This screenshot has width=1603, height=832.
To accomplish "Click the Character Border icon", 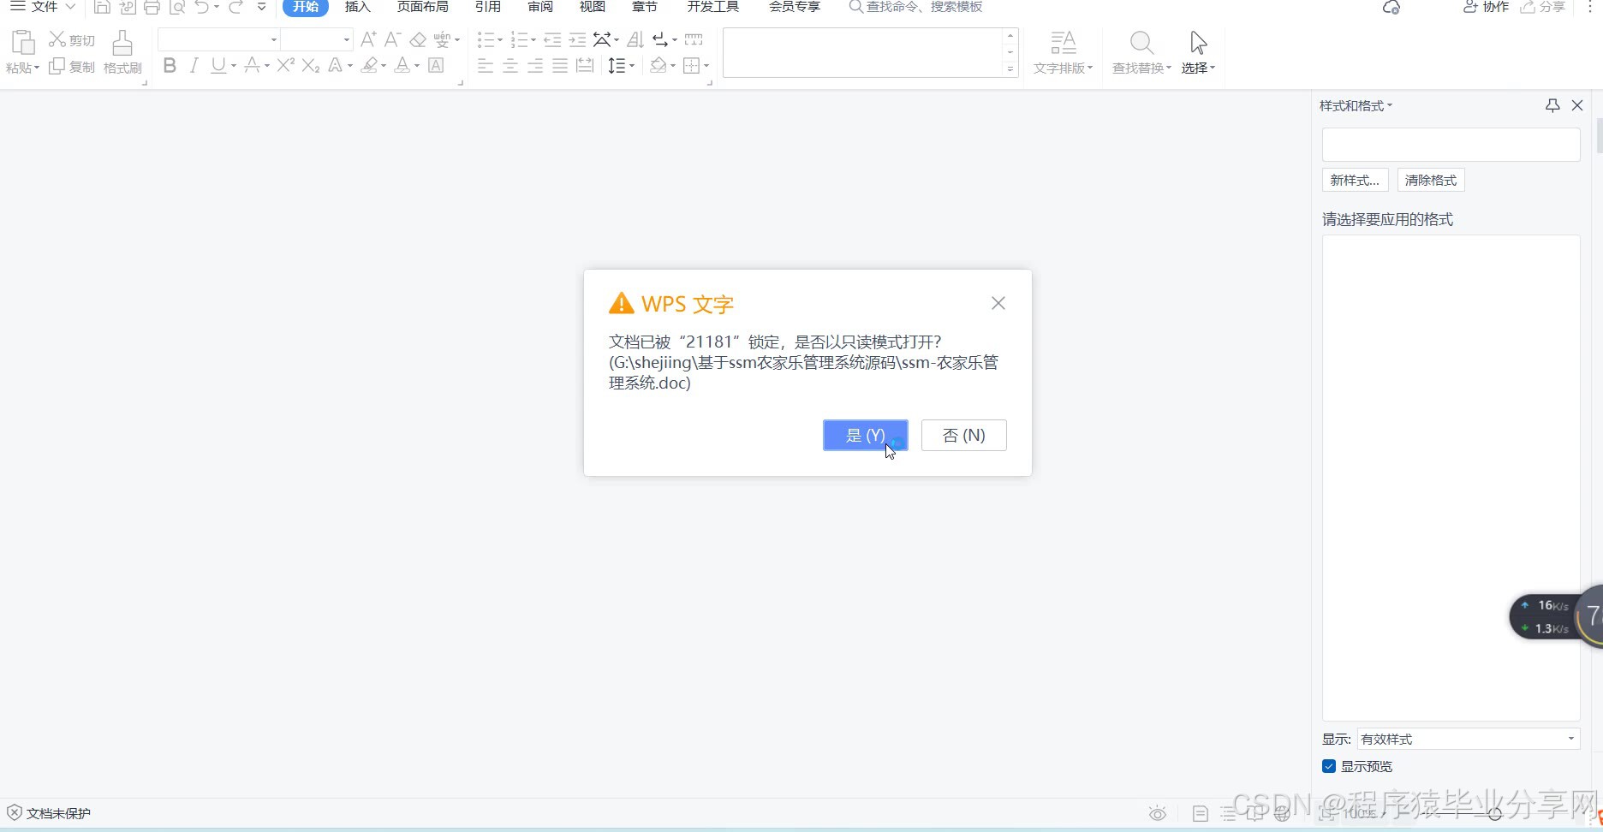I will click(436, 66).
